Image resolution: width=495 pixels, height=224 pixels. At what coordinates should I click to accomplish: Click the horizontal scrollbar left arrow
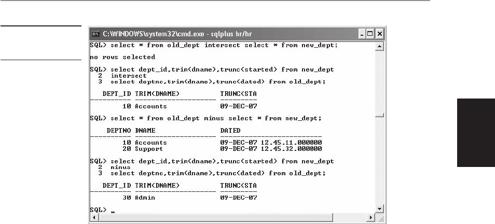[94, 218]
